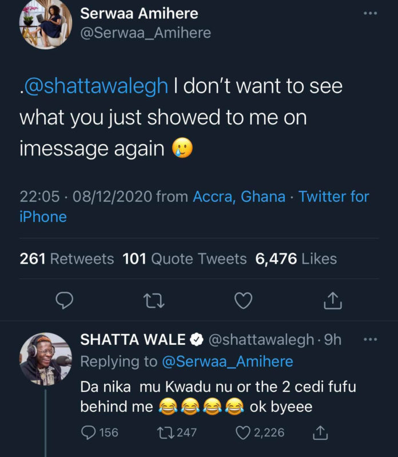Open reply icon showing 156 replies
Viewport: 398px width, 457px height.
(x=100, y=432)
